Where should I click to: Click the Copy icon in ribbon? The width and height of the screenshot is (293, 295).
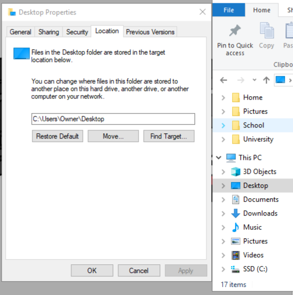(x=267, y=30)
